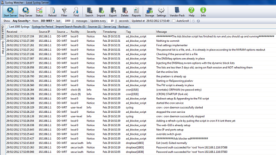Delete messages using the Delete icon
Screen dimensions: 276x155
point(125,12)
